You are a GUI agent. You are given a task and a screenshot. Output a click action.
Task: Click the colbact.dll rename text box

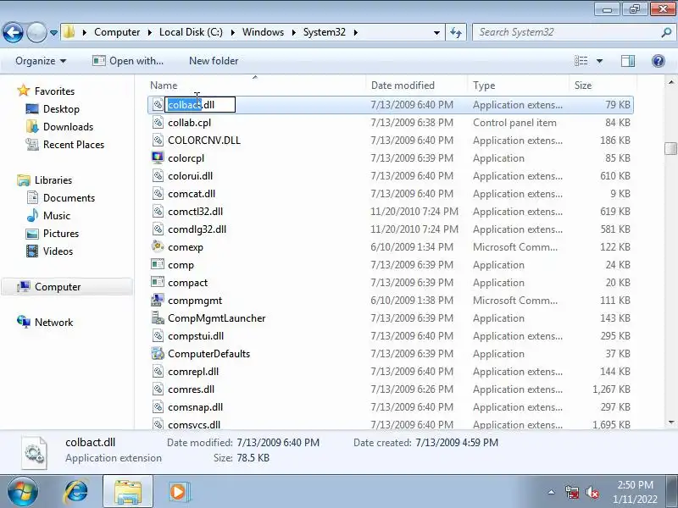[200, 104]
